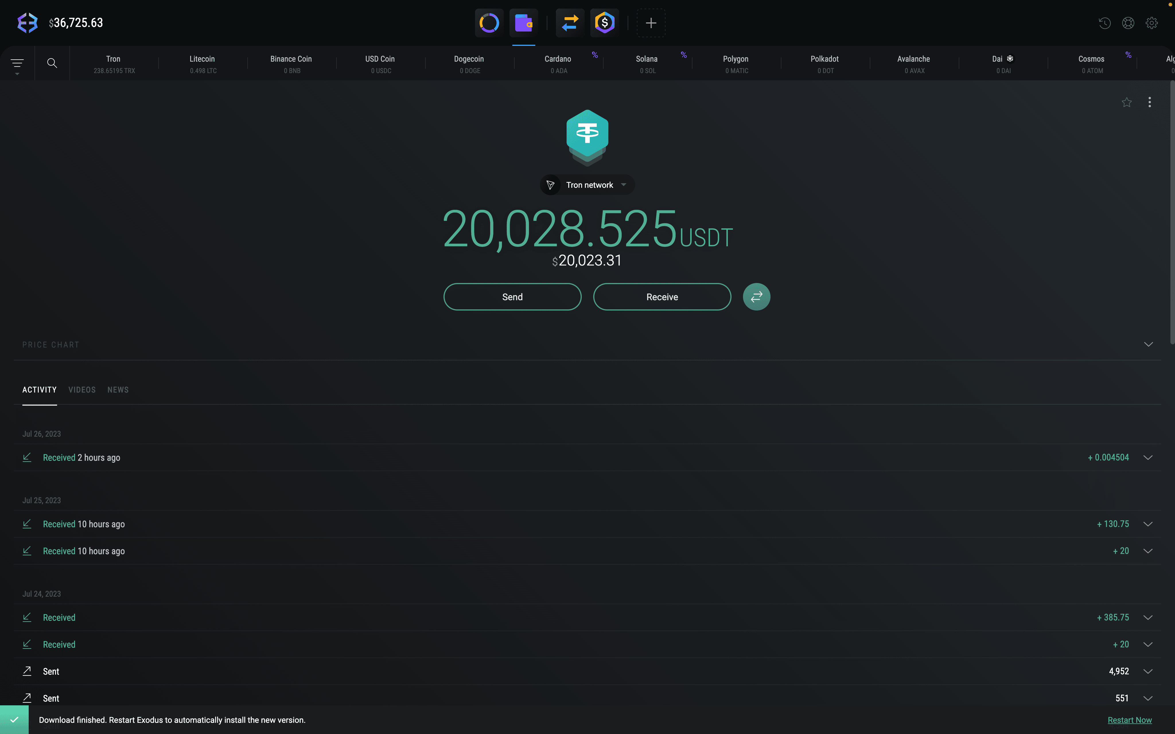Open the Tron network dropdown
Screen dimensions: 1175x734
[587, 185]
